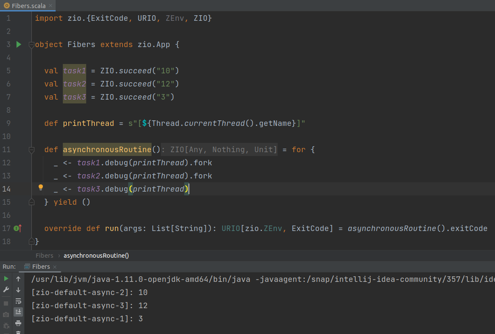This screenshot has height=334, width=495.
Task: Click URIO return type on line 17
Action: pos(231,228)
